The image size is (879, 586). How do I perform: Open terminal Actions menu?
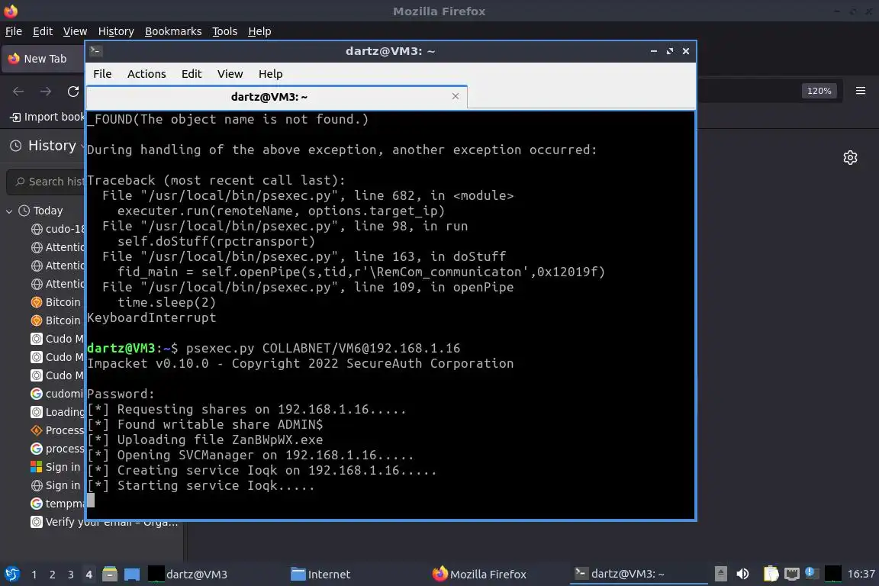(x=146, y=74)
